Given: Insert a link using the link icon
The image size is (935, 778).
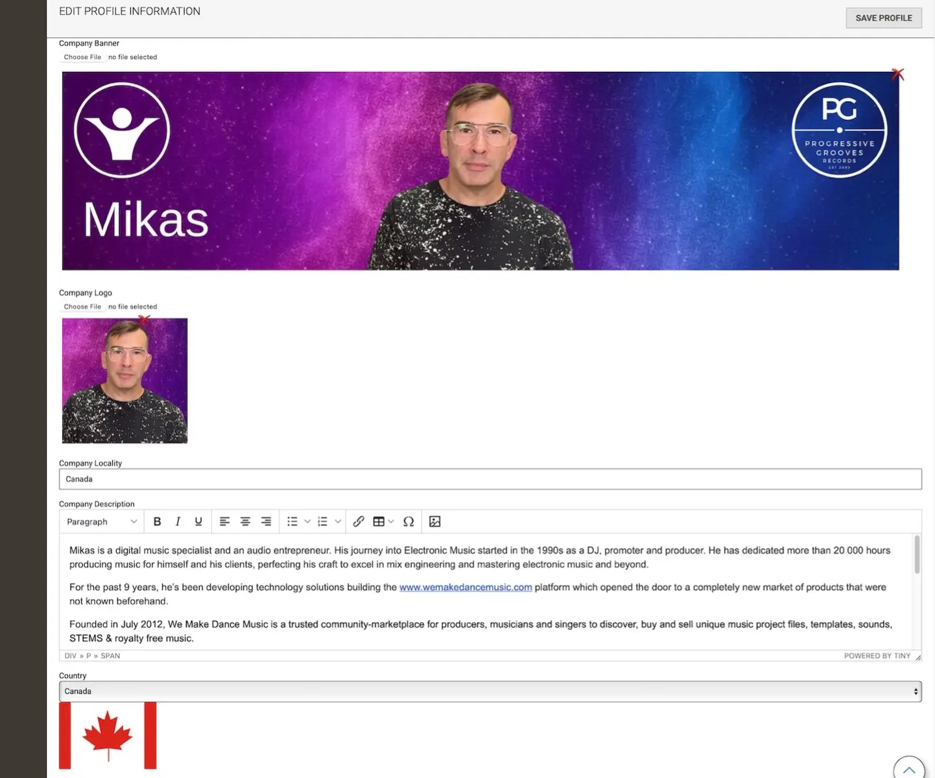Looking at the screenshot, I should pyautogui.click(x=359, y=521).
